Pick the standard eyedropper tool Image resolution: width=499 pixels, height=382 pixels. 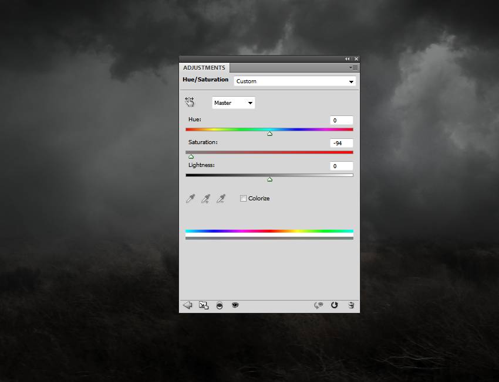click(190, 199)
